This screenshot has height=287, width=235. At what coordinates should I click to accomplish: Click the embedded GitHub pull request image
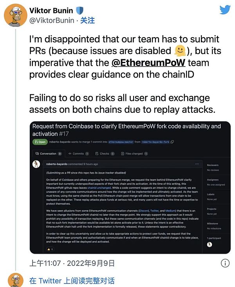coord(131,188)
